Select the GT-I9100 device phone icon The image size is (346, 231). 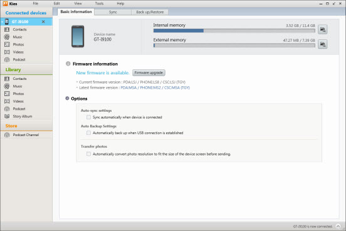[7, 22]
